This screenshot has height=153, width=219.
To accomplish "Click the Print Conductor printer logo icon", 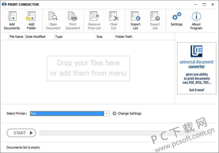I will tap(4, 4).
